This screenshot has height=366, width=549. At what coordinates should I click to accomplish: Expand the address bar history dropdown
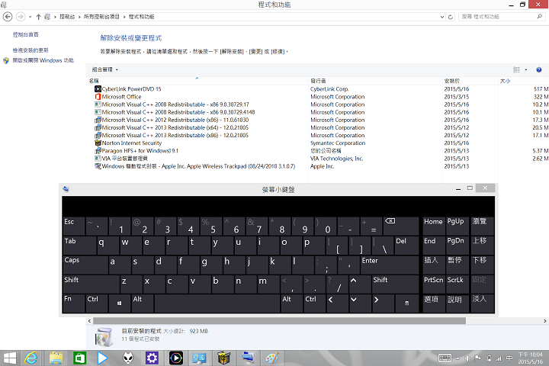(442, 17)
